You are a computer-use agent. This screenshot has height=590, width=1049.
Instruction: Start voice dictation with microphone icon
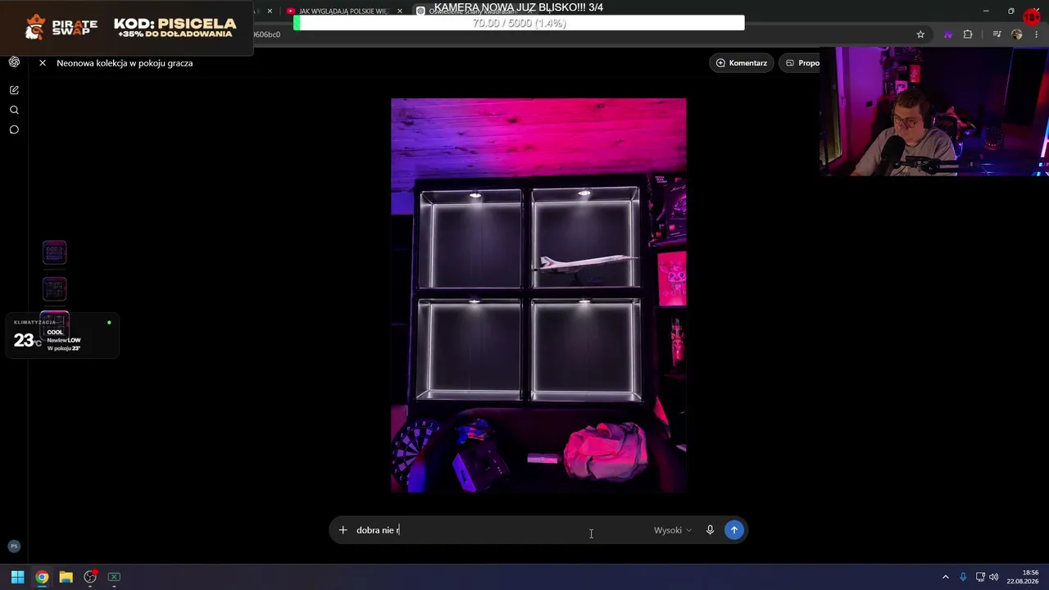point(711,530)
